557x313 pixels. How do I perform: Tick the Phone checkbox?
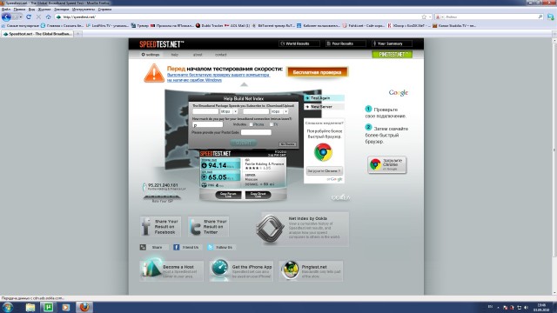[x=251, y=124]
